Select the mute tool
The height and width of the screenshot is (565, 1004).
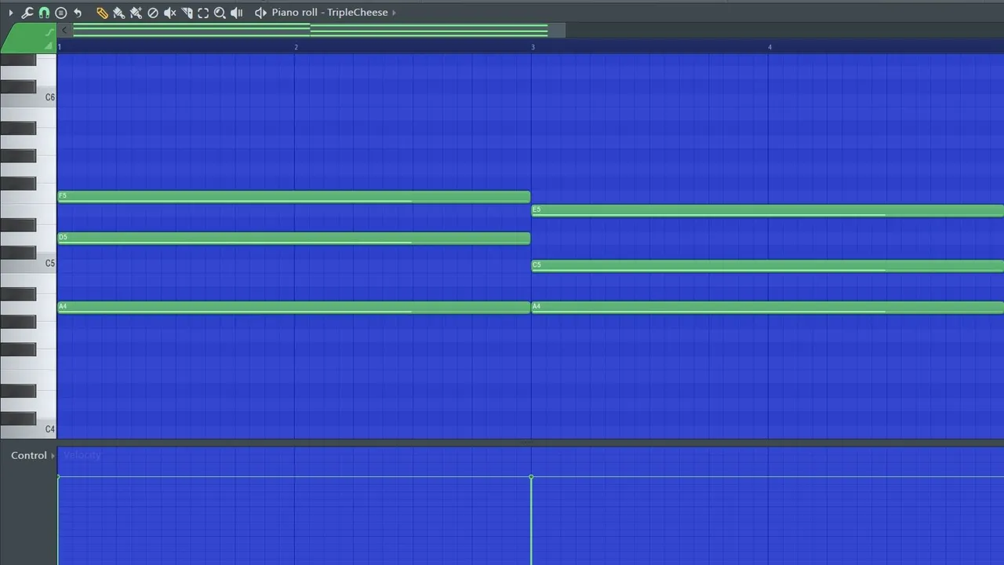click(x=169, y=13)
